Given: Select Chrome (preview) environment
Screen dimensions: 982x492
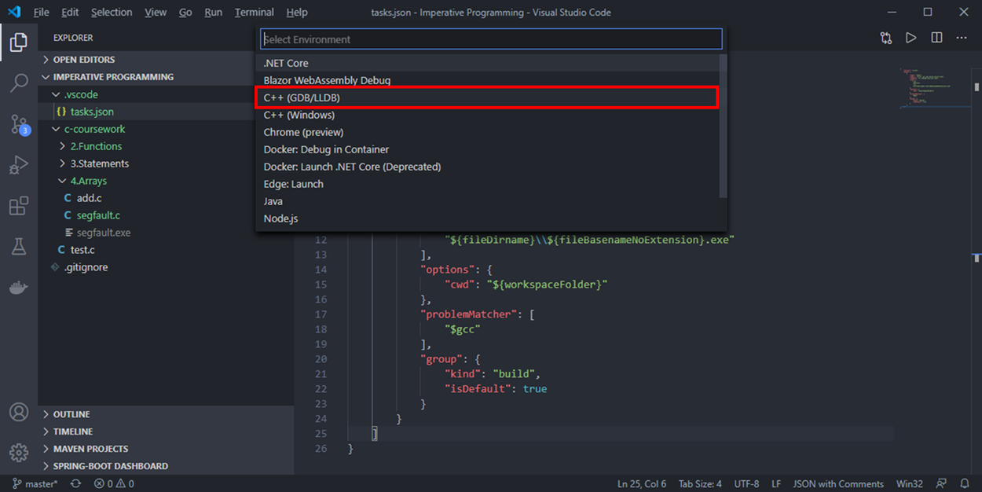Looking at the screenshot, I should [x=488, y=132].
